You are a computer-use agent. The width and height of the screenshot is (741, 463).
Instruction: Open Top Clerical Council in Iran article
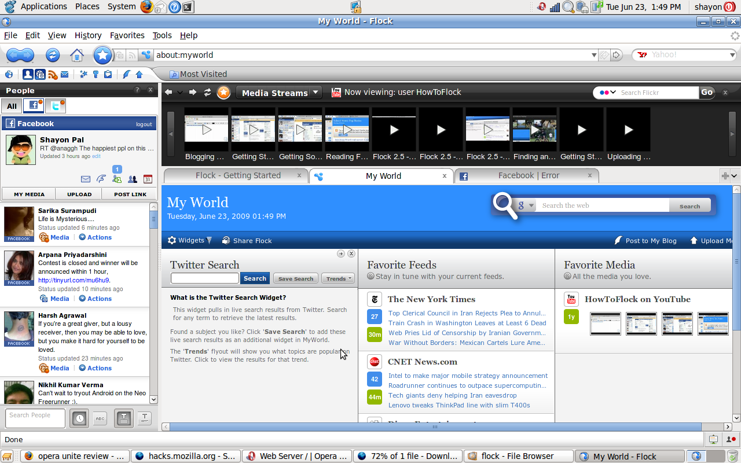coord(467,313)
